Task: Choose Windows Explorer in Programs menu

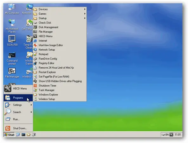Action: pos(60,95)
